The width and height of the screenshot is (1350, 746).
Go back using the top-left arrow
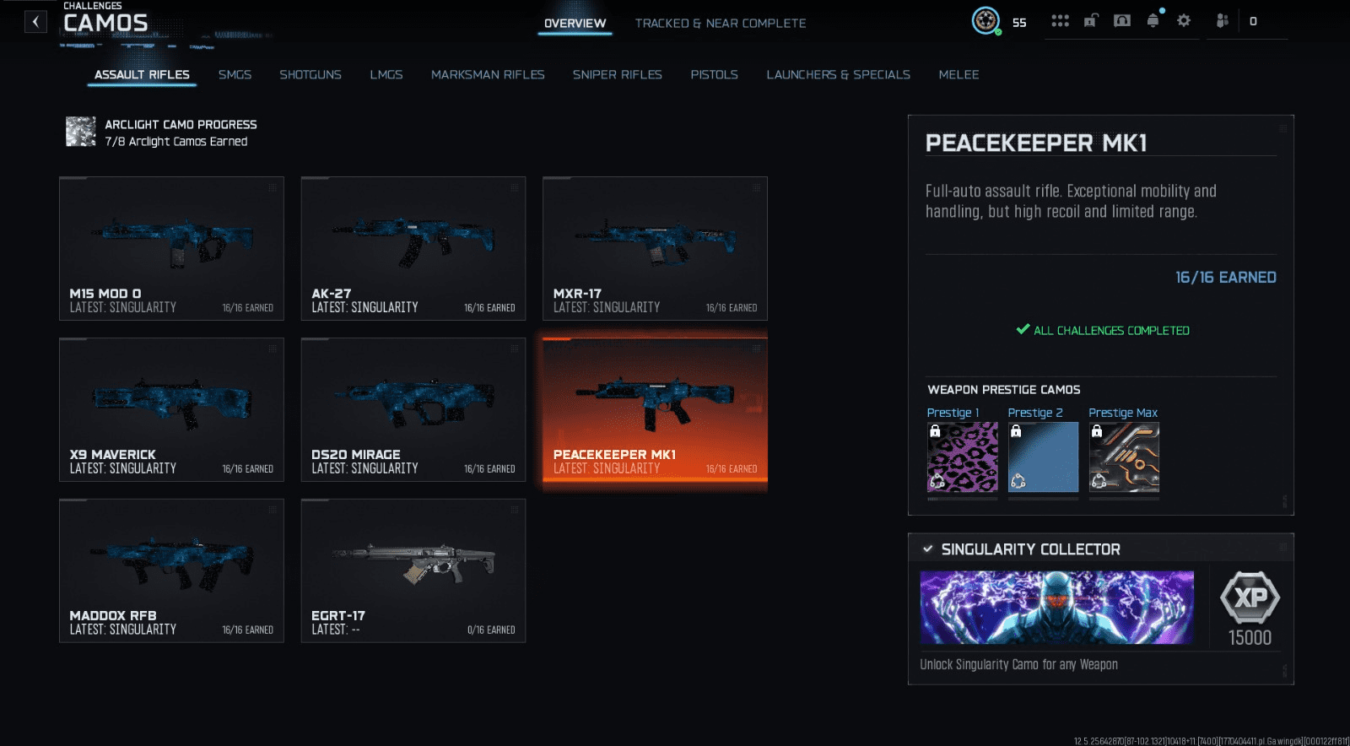(x=35, y=21)
